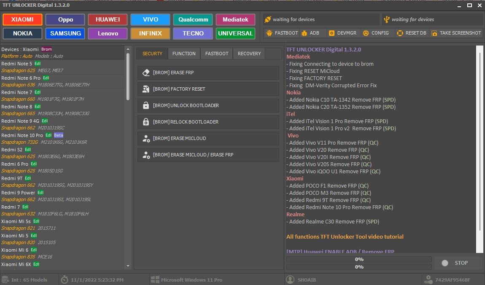Image resolution: width=485 pixels, height=285 pixels.
Task: Switch to the FUNCTION tab
Action: (x=184, y=54)
